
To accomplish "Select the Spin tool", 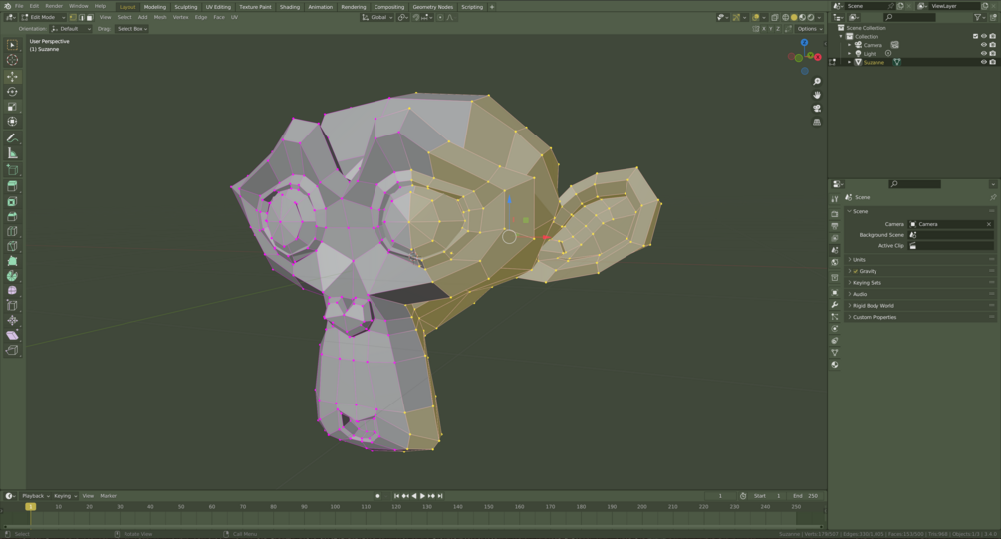I will coord(12,276).
